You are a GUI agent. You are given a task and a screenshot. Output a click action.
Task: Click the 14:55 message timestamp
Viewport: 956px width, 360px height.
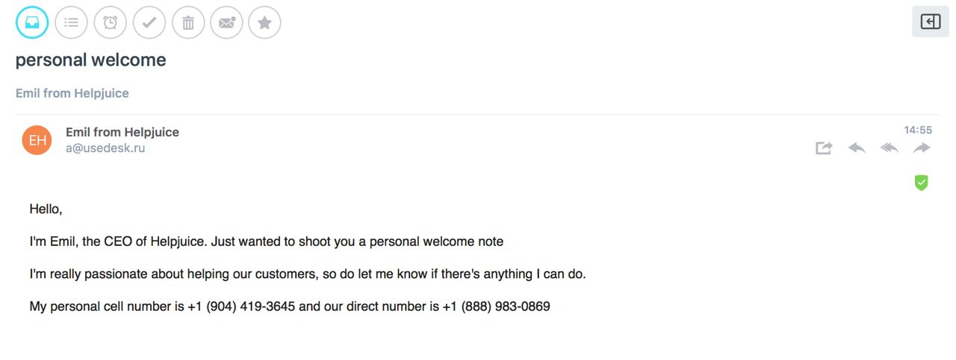918,130
